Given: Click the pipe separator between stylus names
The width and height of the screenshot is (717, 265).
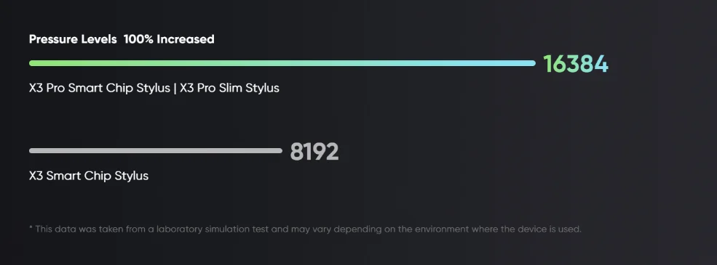Looking at the screenshot, I should pyautogui.click(x=175, y=88).
